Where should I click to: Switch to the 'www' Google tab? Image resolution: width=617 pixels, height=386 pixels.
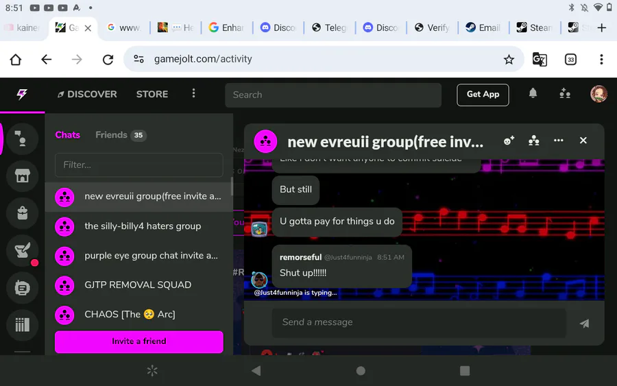[124, 27]
